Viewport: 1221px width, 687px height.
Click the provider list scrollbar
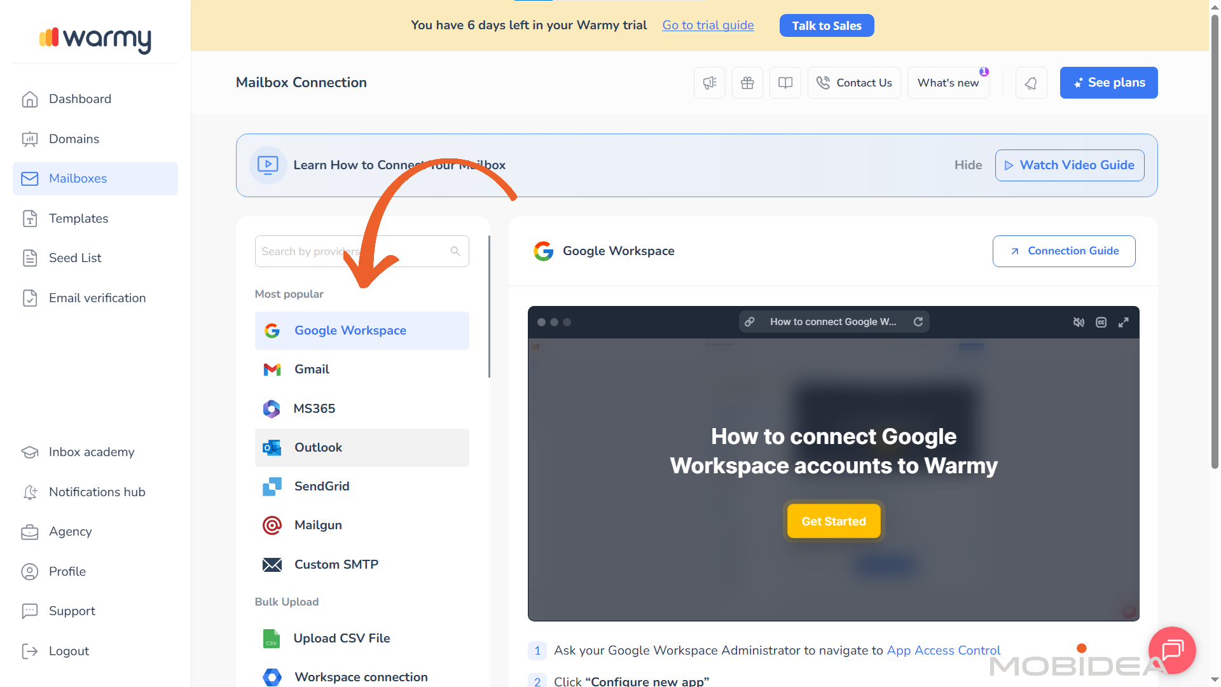coord(489,307)
